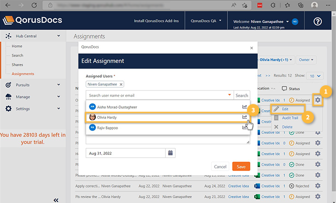Open the Owner filter dropdown
336x203 pixels.
[307, 60]
